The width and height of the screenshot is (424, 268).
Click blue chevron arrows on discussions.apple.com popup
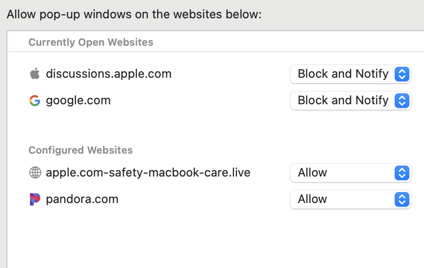tap(402, 74)
